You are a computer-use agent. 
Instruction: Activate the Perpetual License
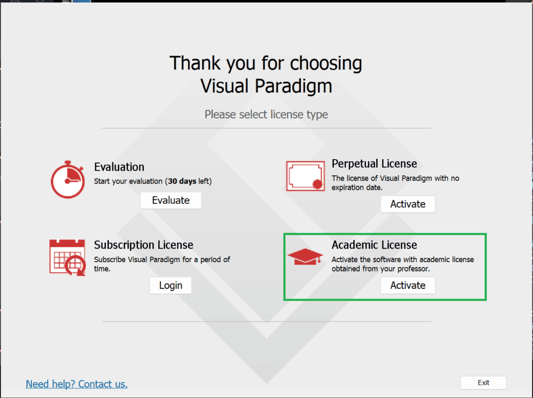tap(408, 204)
